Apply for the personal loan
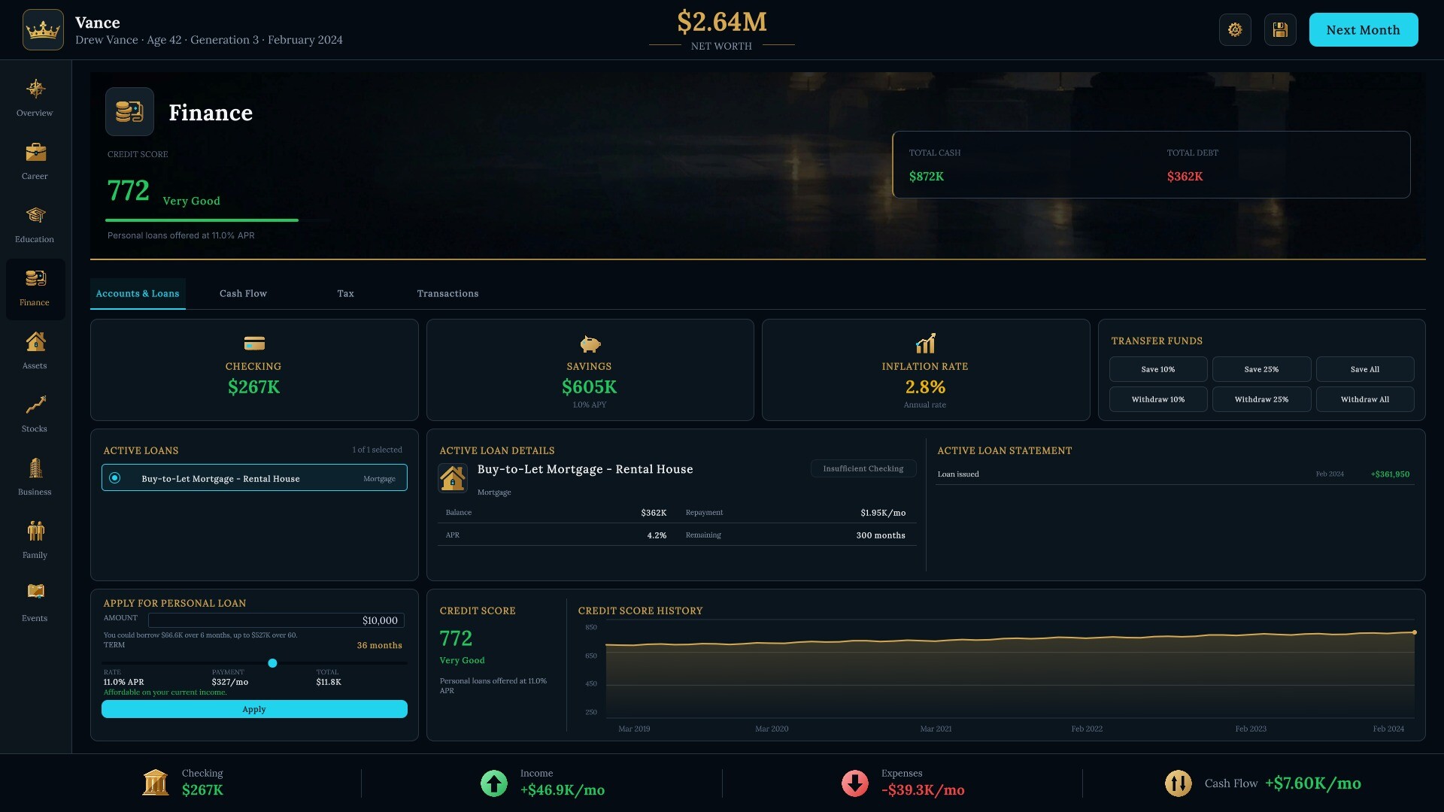Image resolution: width=1444 pixels, height=812 pixels. click(254, 709)
